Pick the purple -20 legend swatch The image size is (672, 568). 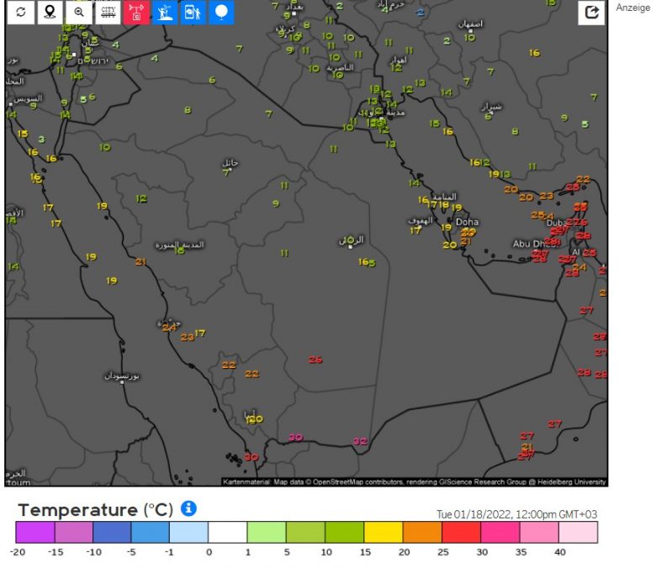pos(35,532)
